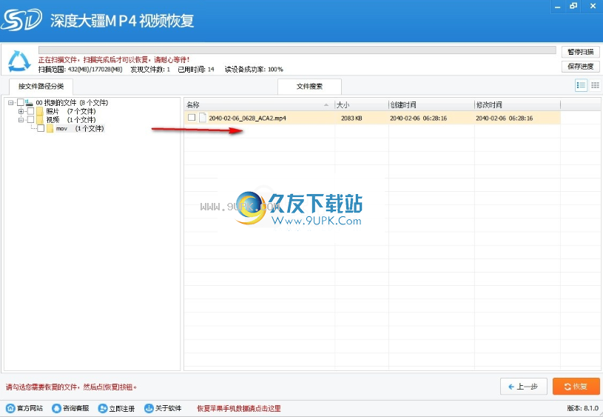Screen dimensions: 603x417
Task: Open the 按文件路径分类 tab
Action: click(41, 86)
